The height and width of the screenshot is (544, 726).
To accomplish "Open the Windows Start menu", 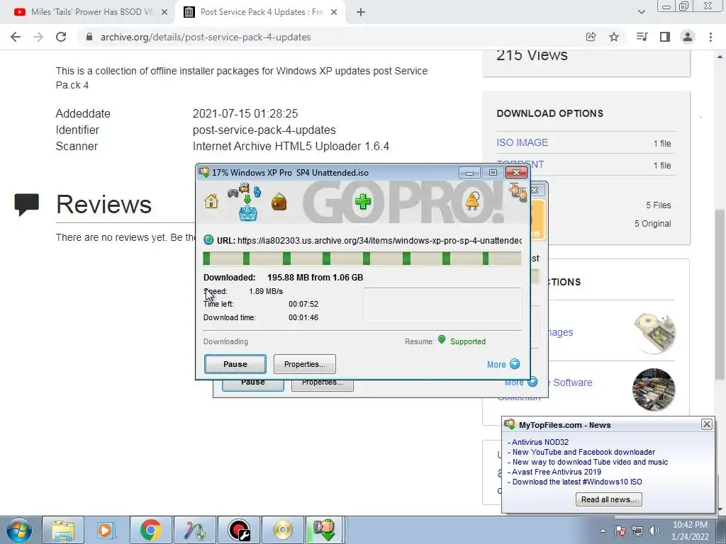I will (x=18, y=530).
